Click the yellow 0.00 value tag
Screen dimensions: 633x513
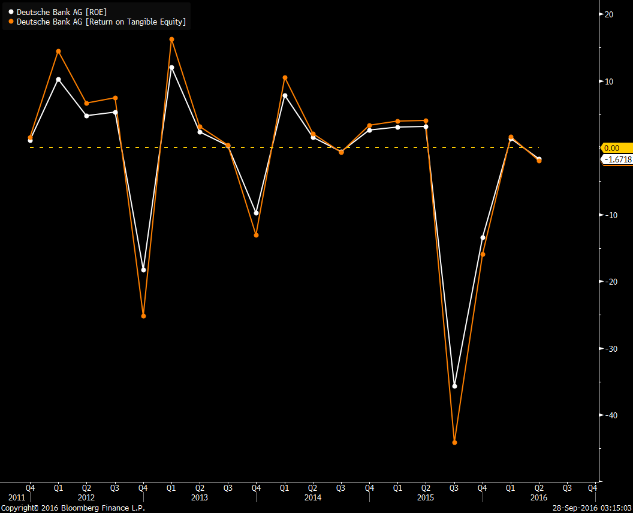click(616, 148)
